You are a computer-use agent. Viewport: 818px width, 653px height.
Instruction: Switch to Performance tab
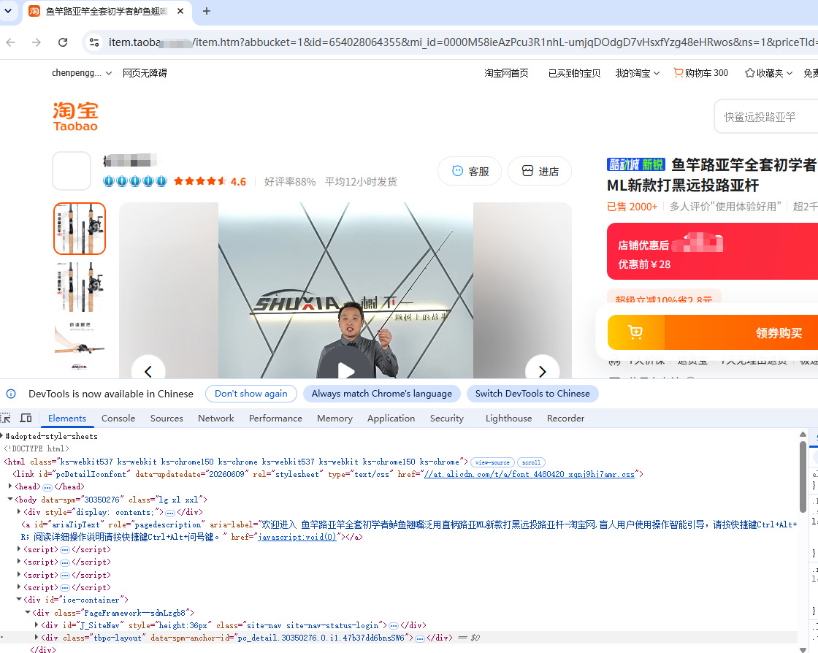275,419
